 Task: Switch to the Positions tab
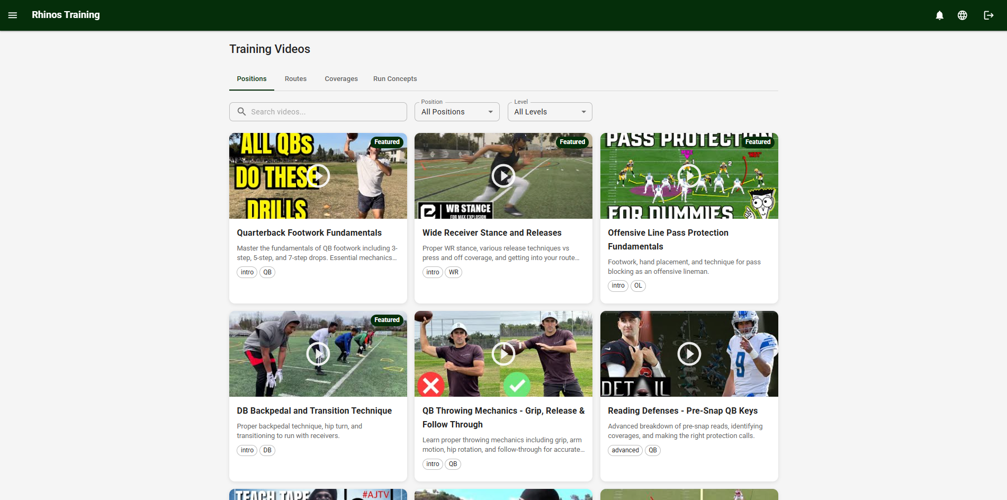tap(251, 79)
